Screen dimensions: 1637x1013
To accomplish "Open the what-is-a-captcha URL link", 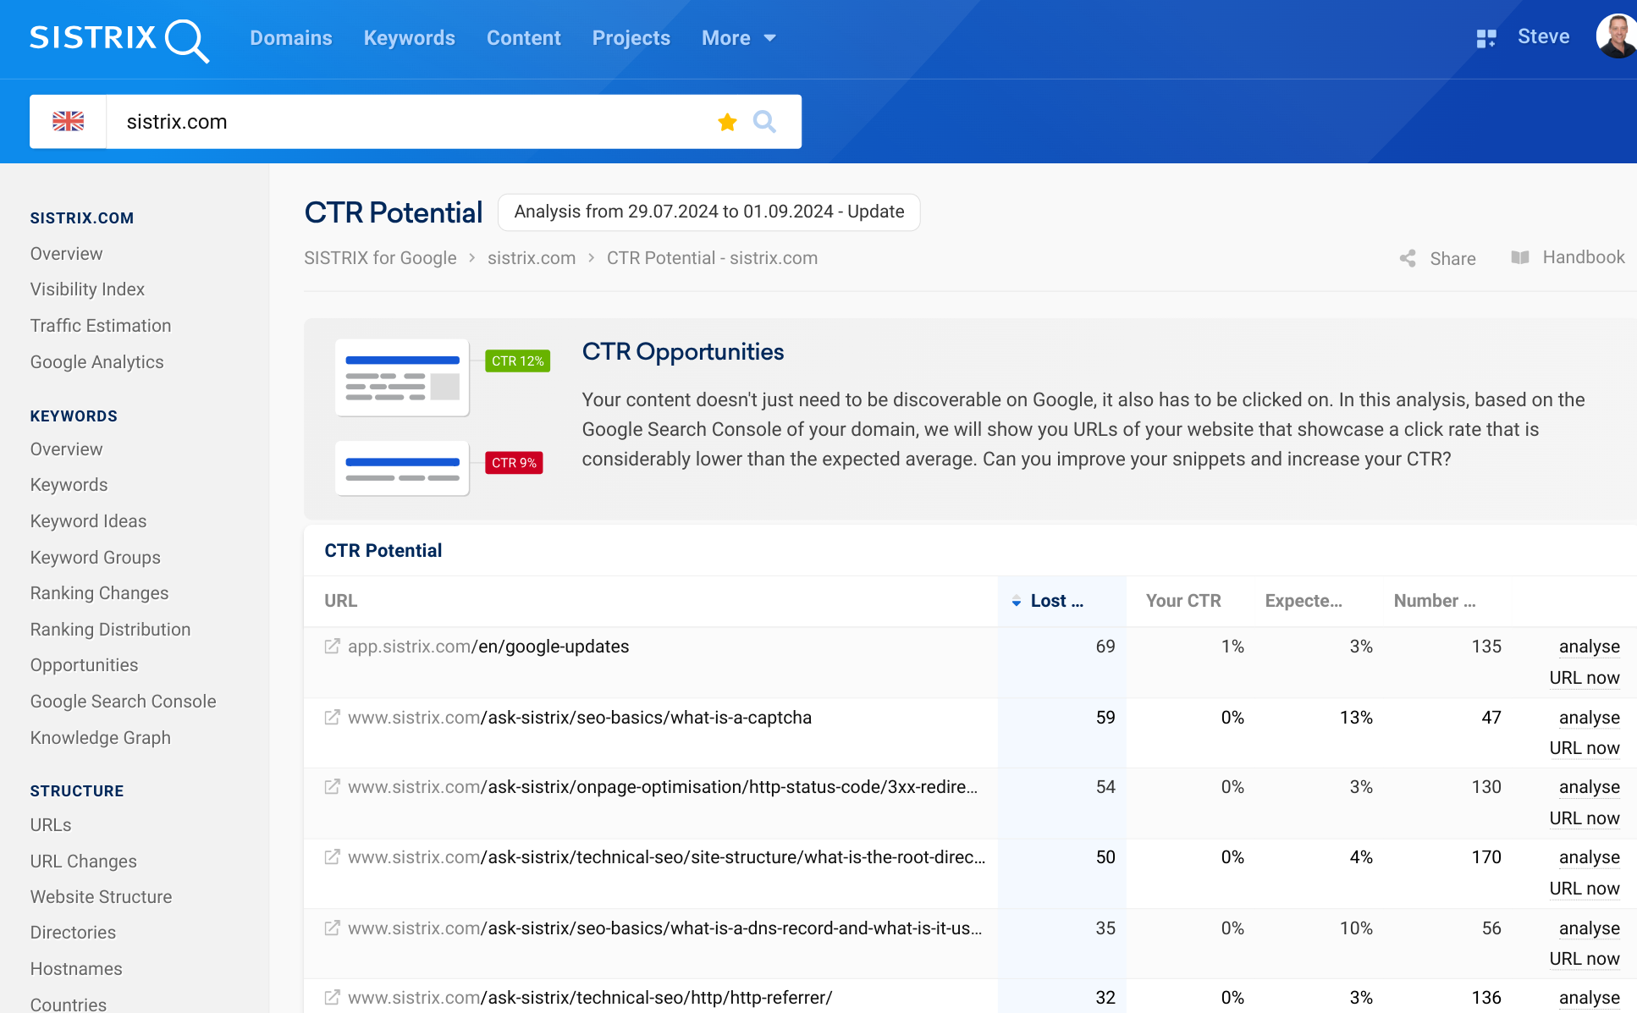I will pyautogui.click(x=580, y=718).
